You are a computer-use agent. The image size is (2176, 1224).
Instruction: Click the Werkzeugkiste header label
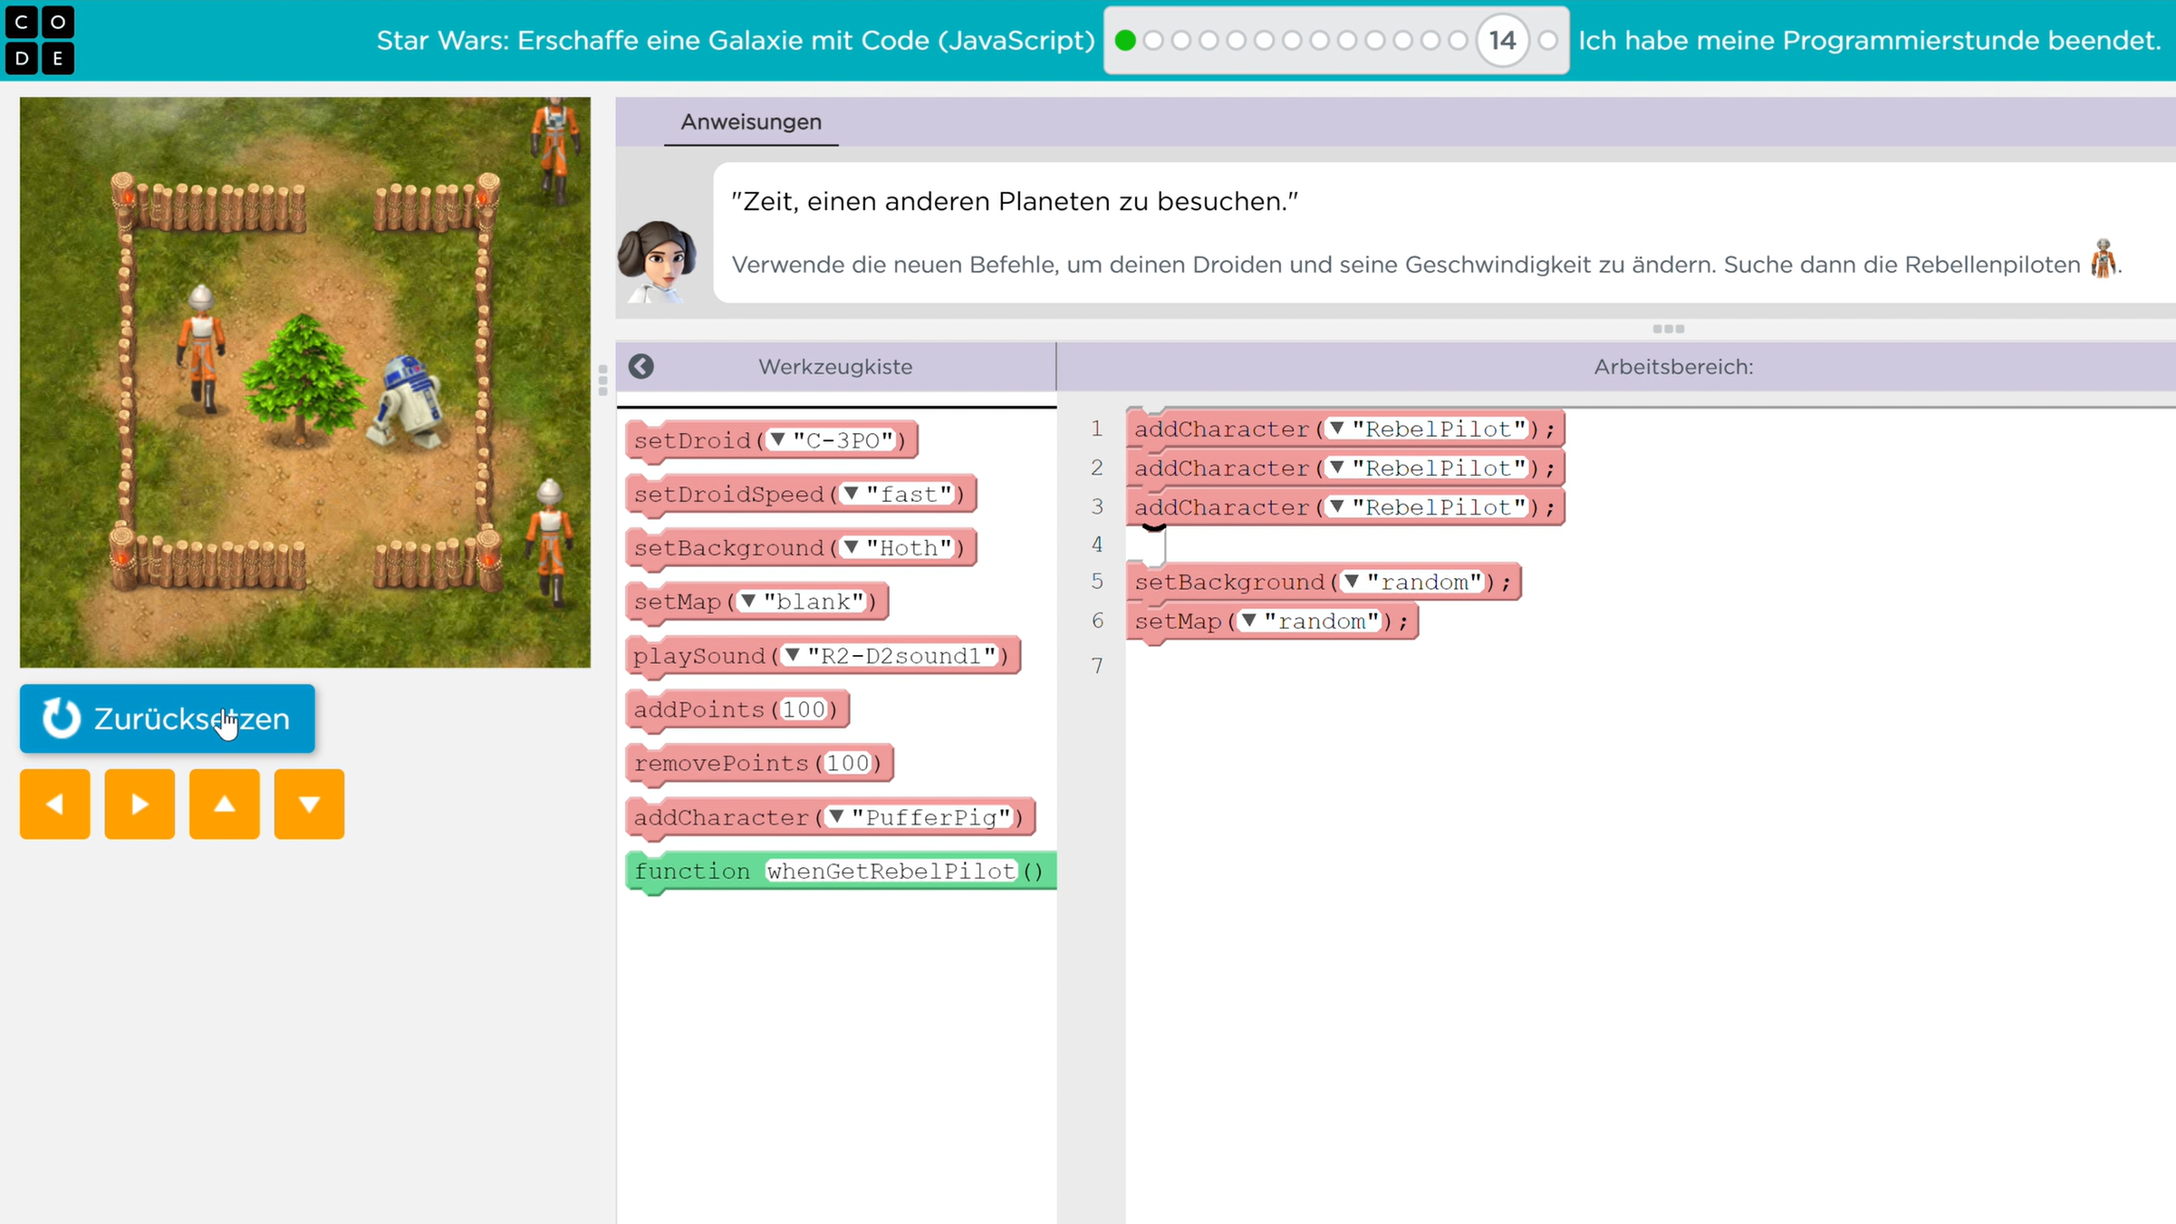[835, 367]
